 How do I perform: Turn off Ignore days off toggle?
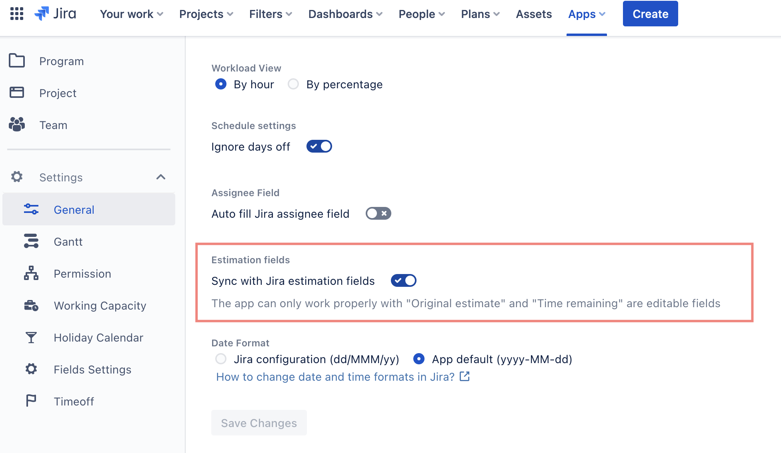(319, 146)
